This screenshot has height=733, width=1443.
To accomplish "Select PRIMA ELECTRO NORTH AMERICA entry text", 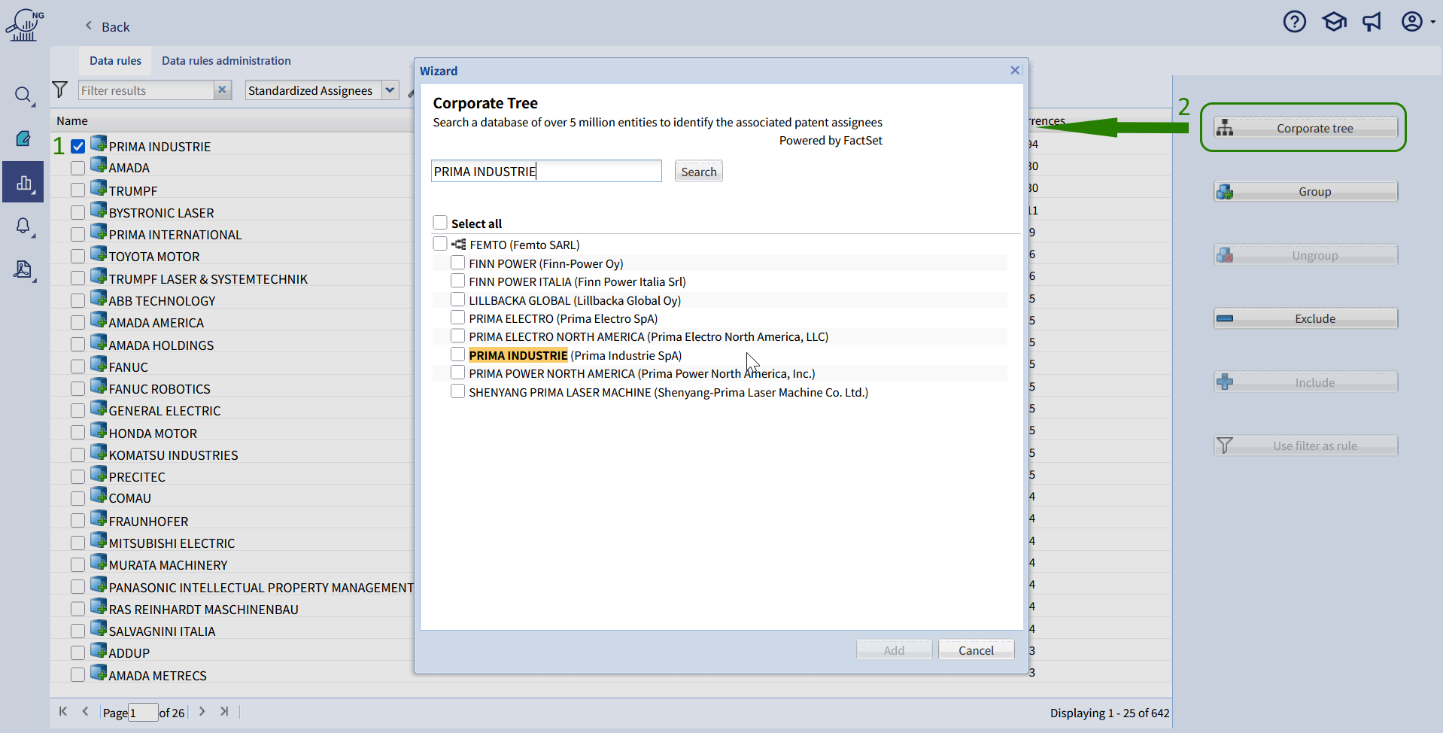I will coord(649,336).
